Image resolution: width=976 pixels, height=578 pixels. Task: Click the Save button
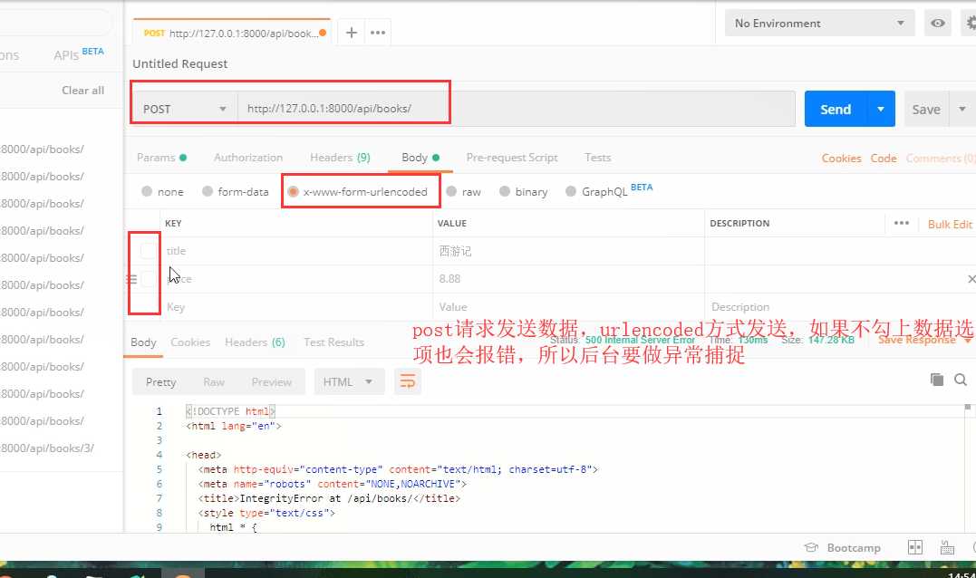tap(926, 109)
